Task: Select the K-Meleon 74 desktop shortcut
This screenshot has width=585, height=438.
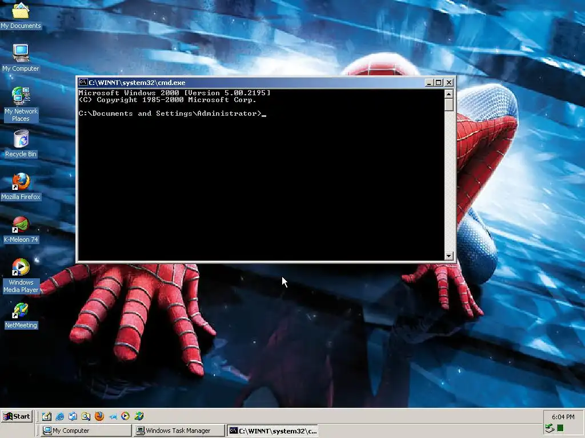Action: coord(21,229)
